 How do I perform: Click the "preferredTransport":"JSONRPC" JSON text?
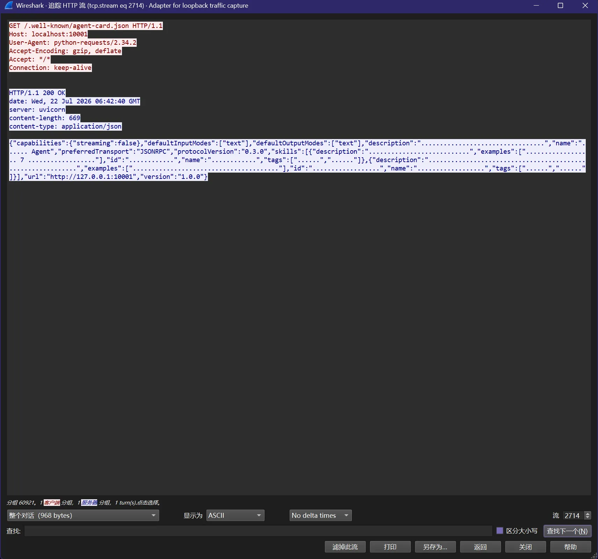(114, 152)
